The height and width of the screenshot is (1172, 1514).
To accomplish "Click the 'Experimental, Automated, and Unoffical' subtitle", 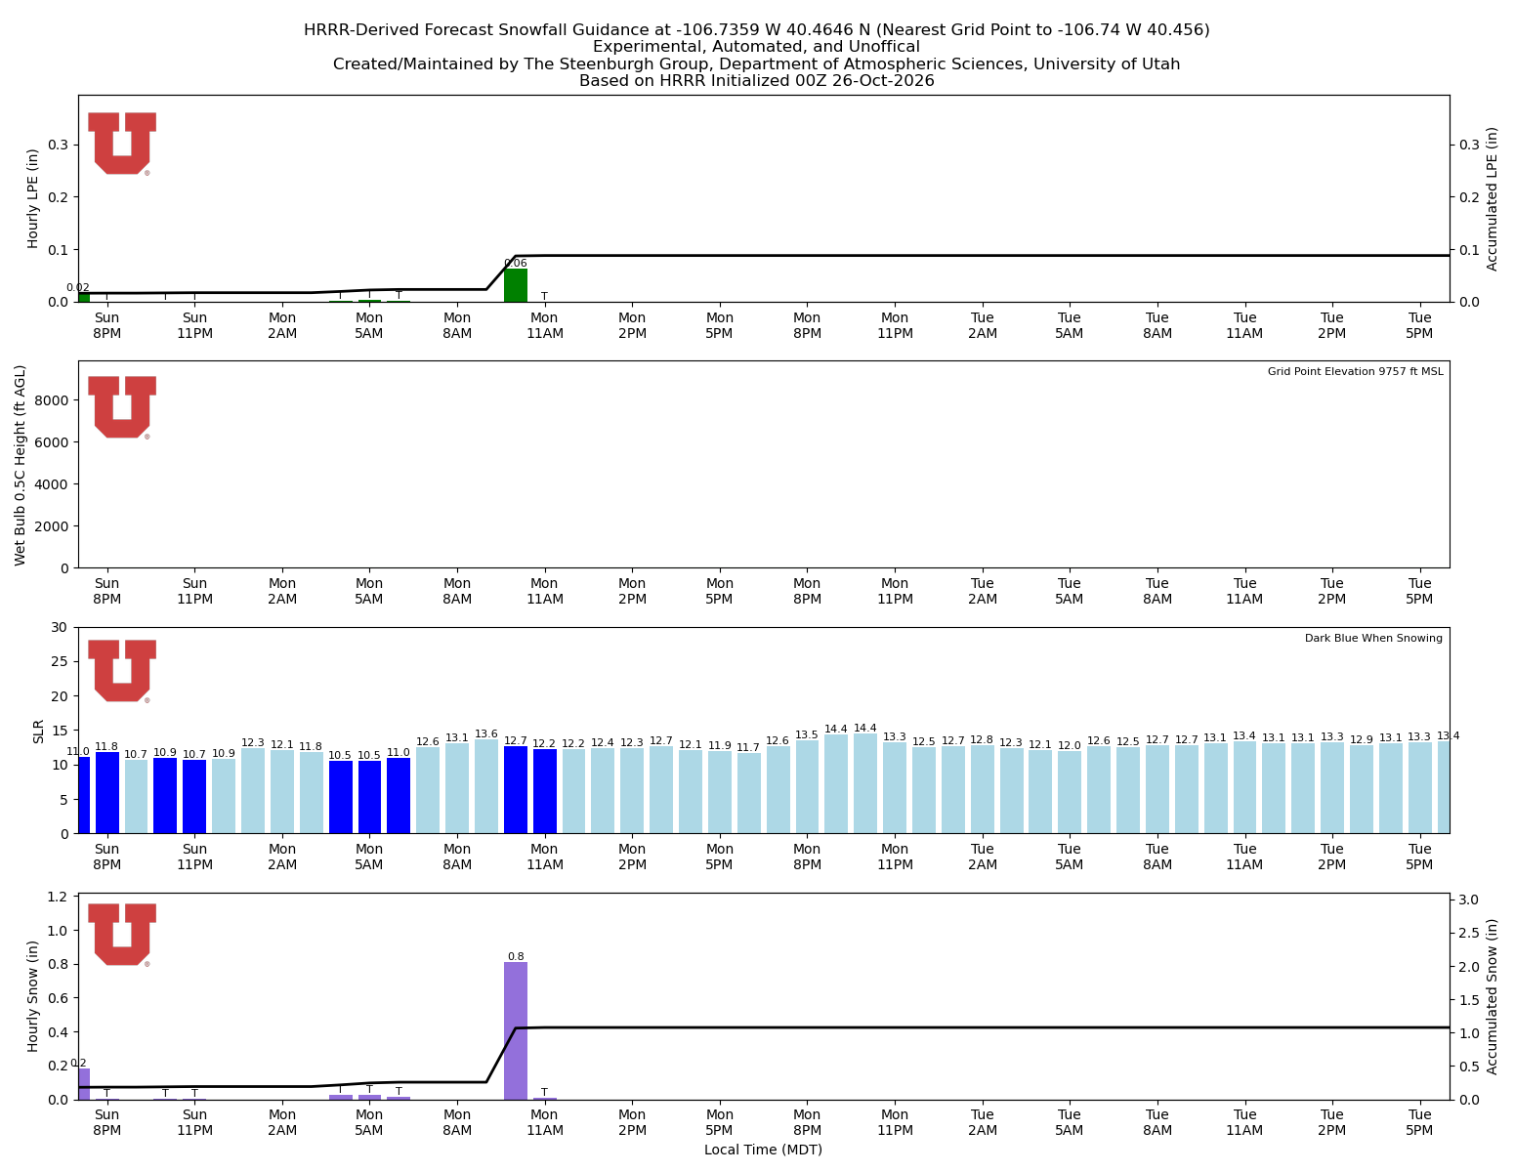I will (757, 47).
